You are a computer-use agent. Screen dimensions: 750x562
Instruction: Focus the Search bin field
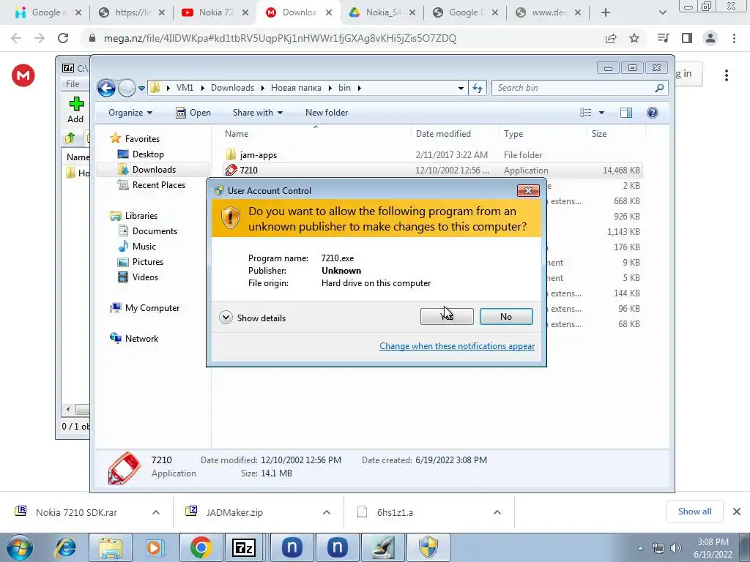point(574,88)
